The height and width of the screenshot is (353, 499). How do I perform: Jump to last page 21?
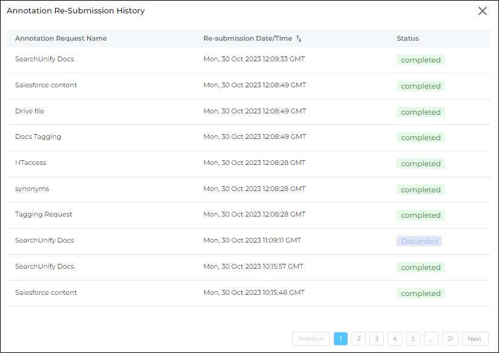pos(449,339)
